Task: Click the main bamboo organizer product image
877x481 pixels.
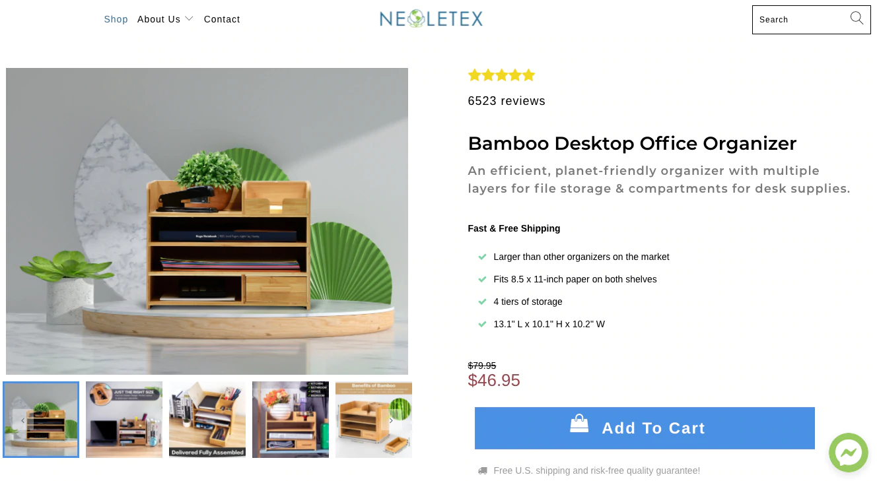Action: (x=207, y=221)
